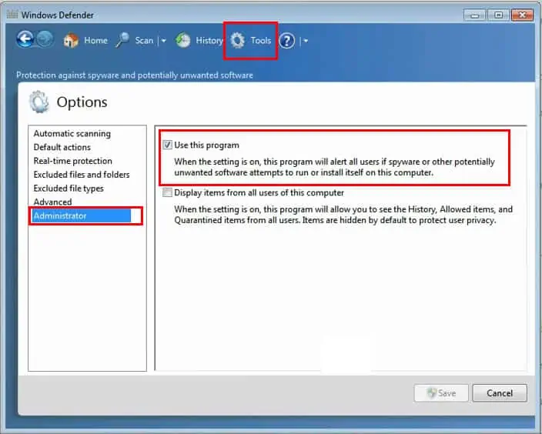542x434 pixels.
Task: Click the History clock icon
Action: pos(183,41)
